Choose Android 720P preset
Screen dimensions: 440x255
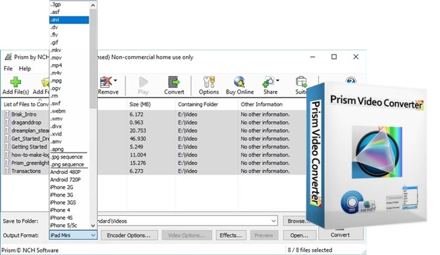pos(69,180)
